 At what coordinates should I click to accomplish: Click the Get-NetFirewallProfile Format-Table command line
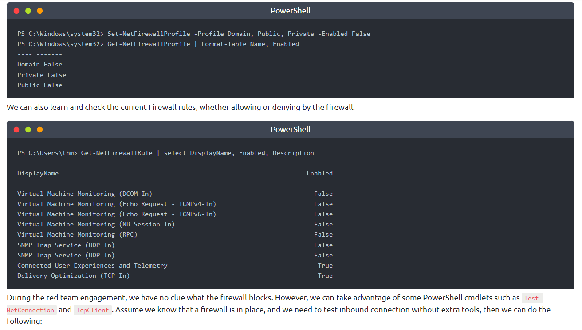[x=158, y=44]
